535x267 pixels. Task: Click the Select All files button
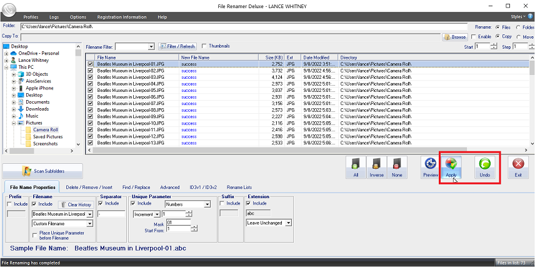[x=356, y=168]
